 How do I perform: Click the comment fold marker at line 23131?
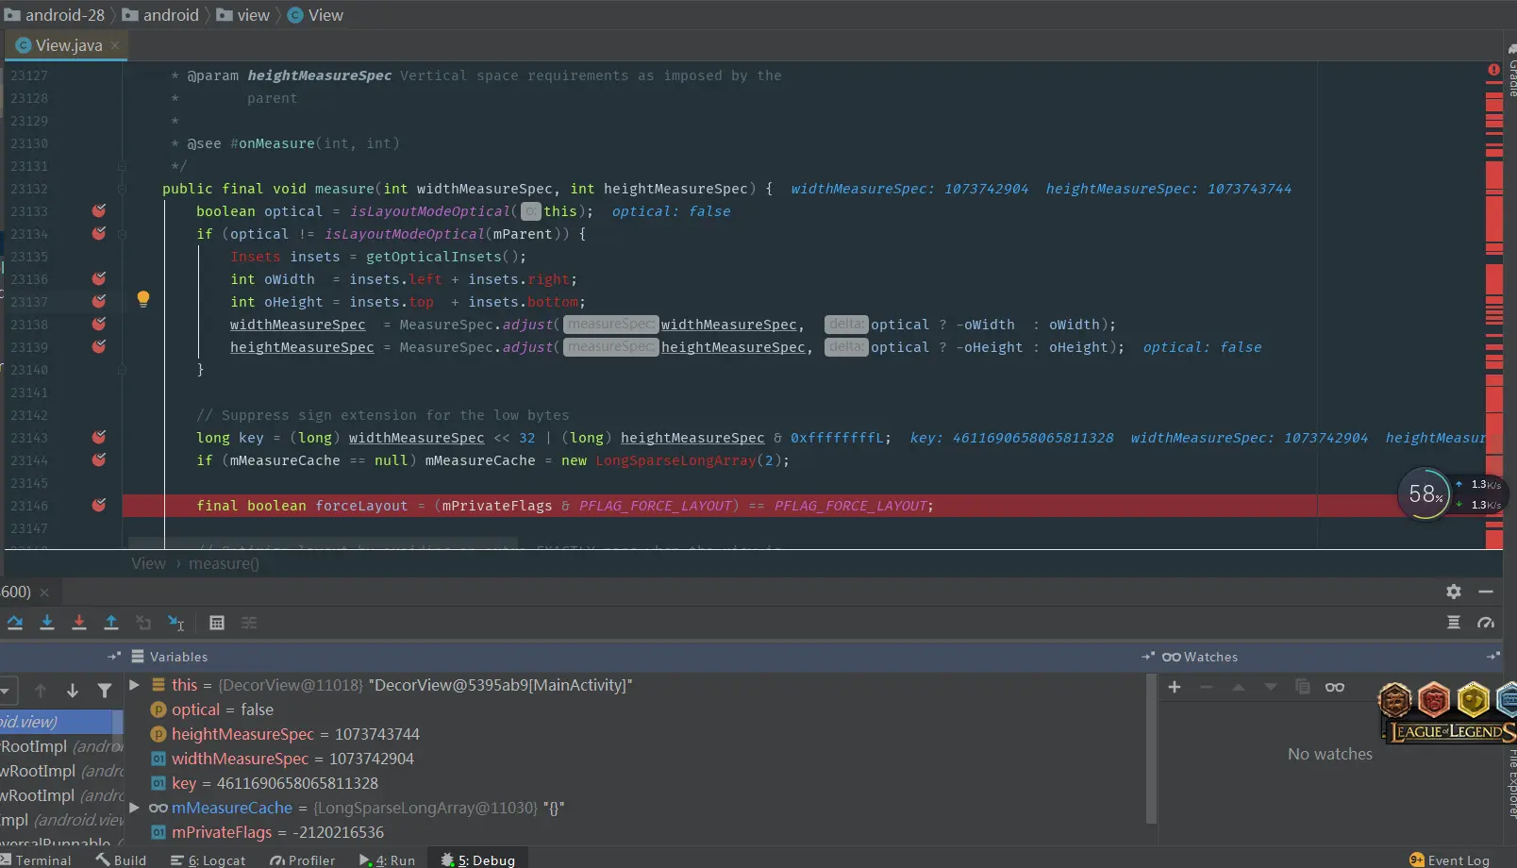[122, 166]
